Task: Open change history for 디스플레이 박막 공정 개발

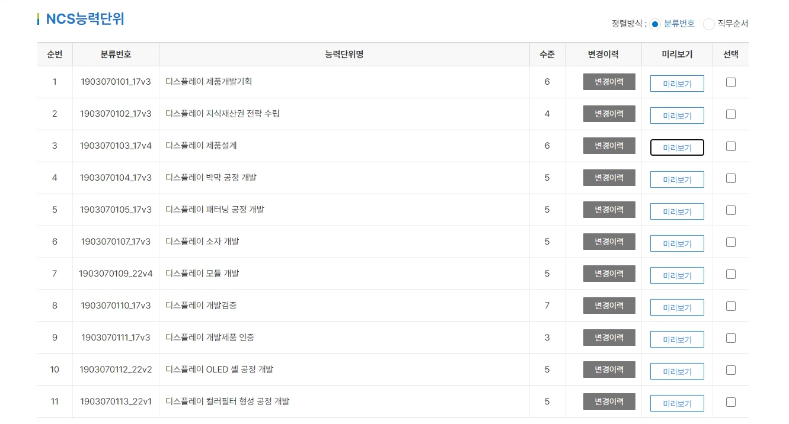Action: (609, 178)
